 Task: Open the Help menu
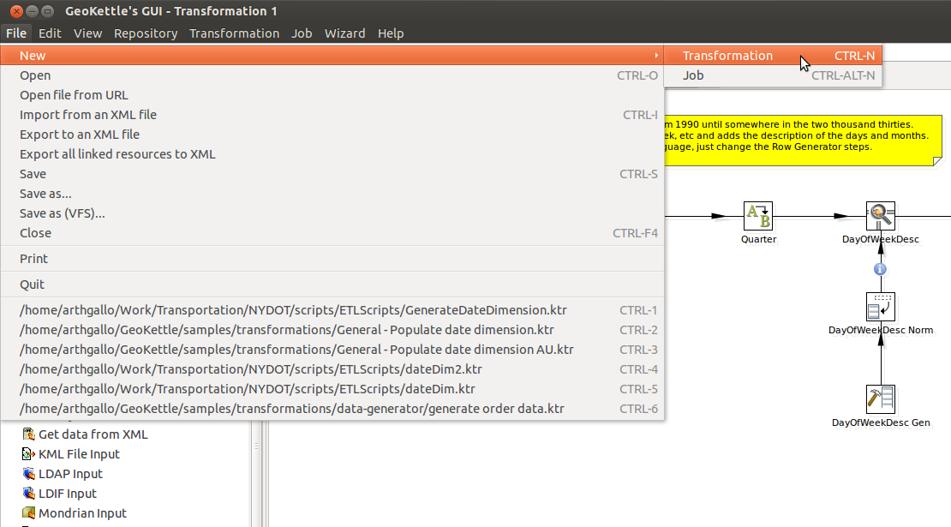(x=391, y=33)
